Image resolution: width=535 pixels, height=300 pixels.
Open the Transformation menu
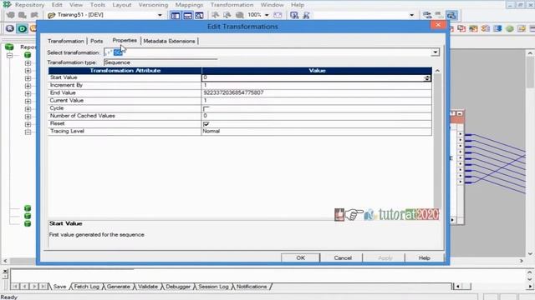pos(232,5)
